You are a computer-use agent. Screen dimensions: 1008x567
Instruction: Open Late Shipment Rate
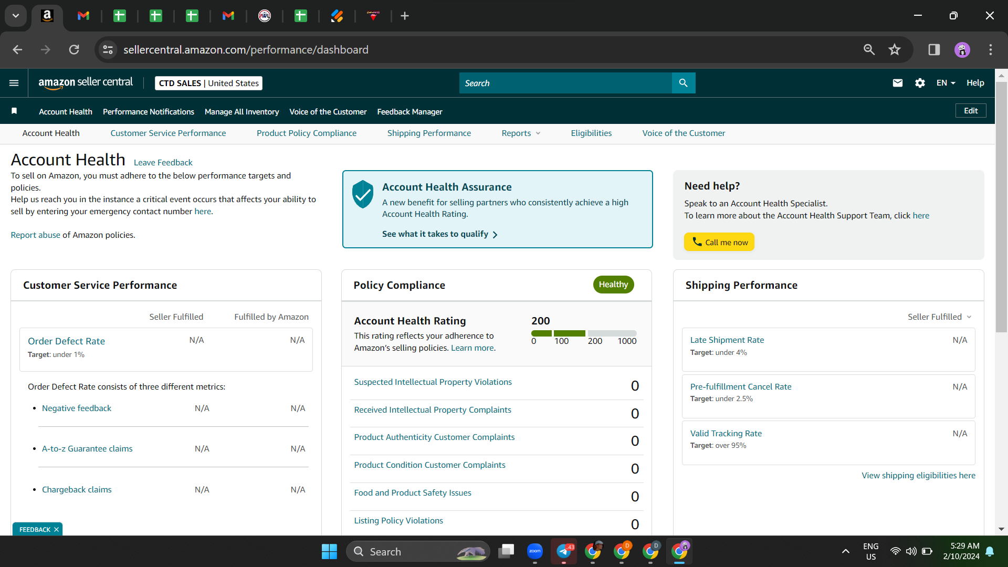point(727,340)
